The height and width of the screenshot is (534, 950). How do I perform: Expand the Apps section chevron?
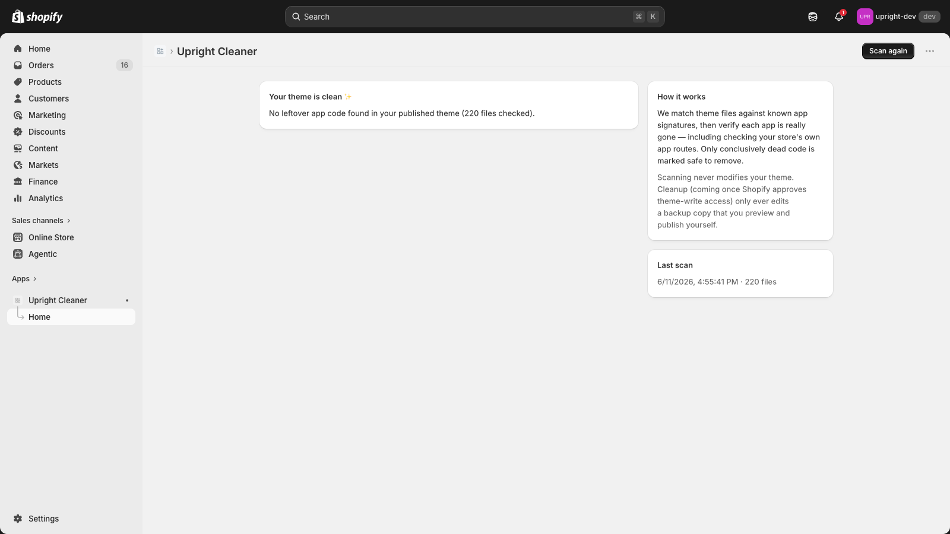pyautogui.click(x=35, y=279)
